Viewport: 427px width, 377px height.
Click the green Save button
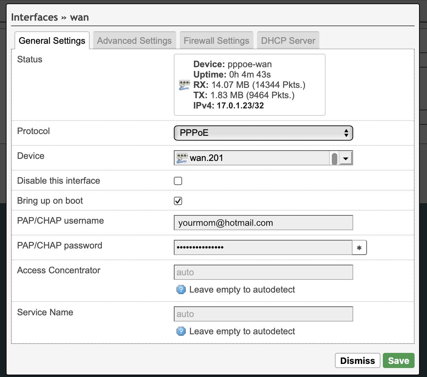click(399, 360)
